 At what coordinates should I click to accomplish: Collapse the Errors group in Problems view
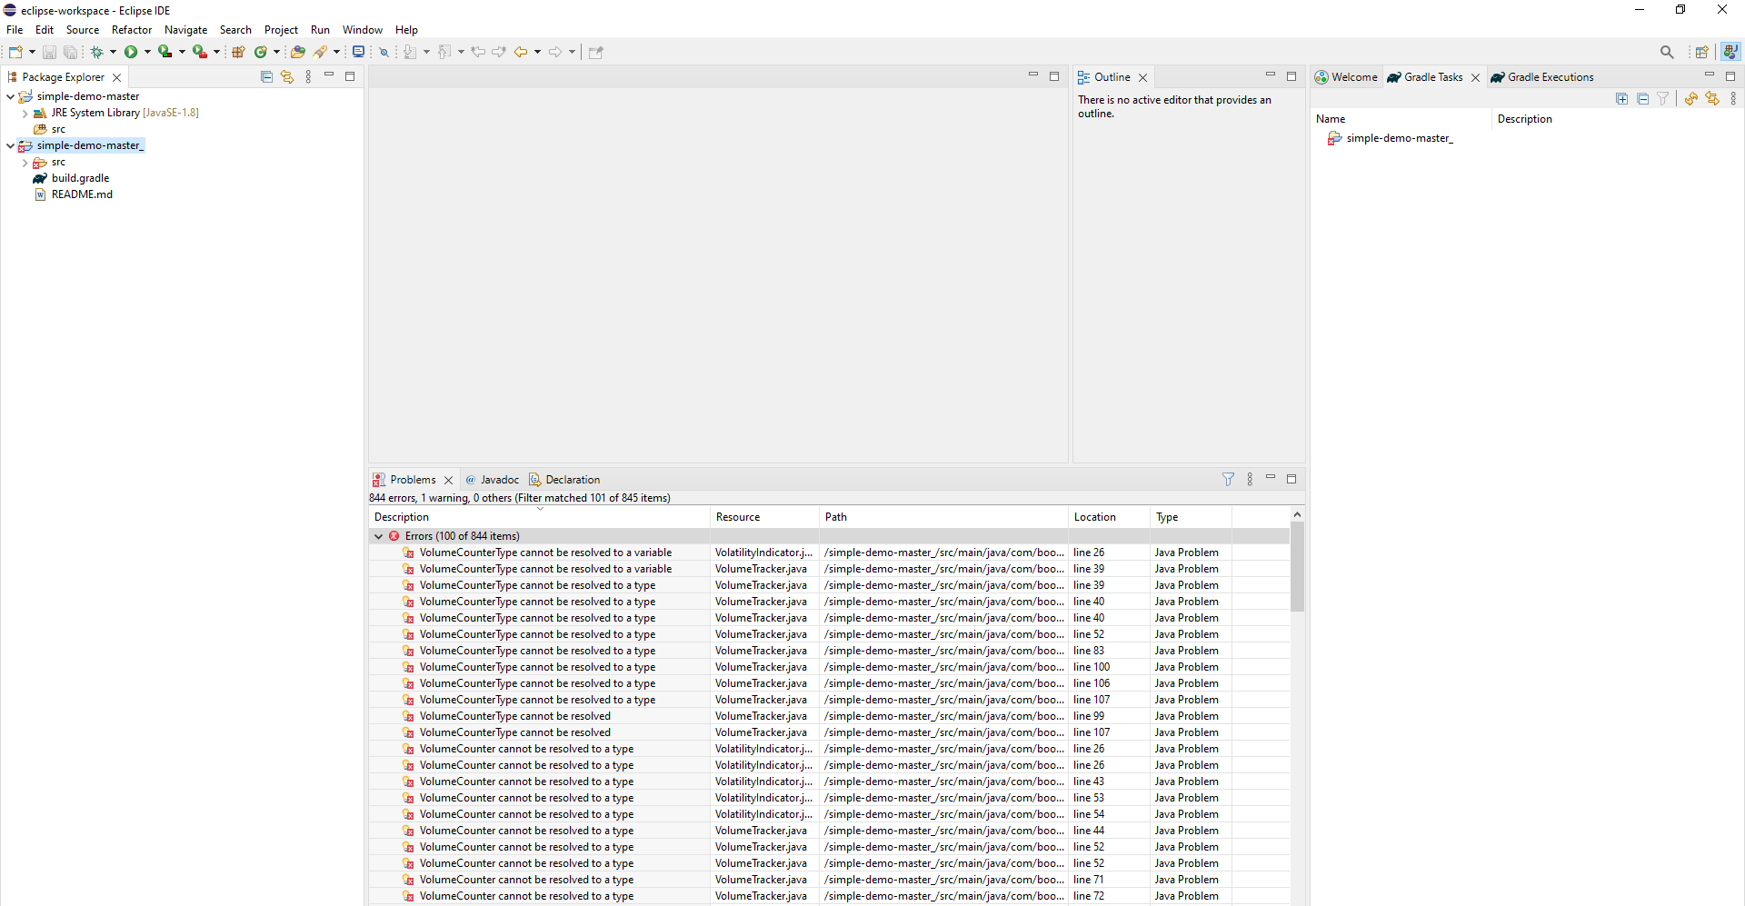pos(378,536)
